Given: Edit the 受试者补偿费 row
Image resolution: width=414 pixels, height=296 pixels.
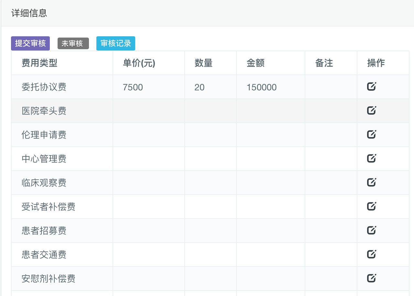Looking at the screenshot, I should click(372, 206).
